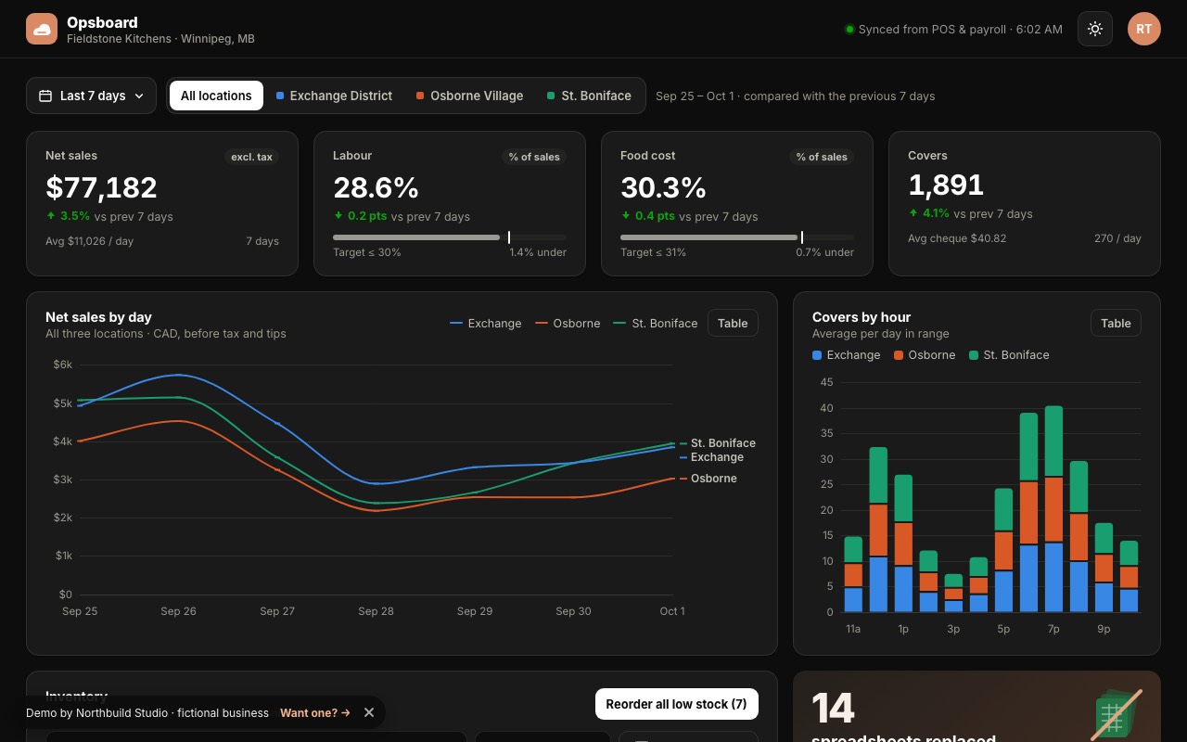1187x742 pixels.
Task: Open the Last 7 days date range dropdown
Action: click(x=92, y=96)
